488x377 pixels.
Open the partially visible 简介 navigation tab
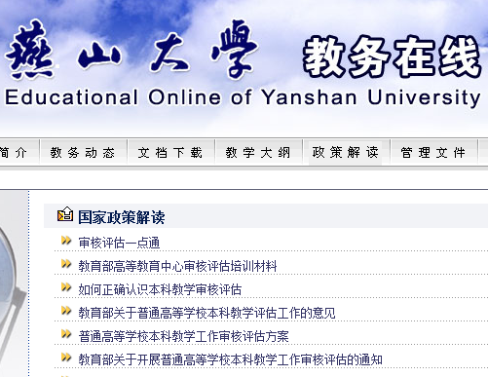click(x=15, y=152)
